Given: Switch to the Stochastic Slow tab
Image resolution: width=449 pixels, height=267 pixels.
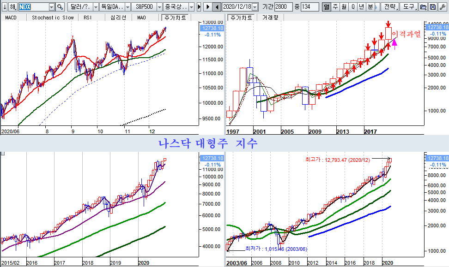Looking at the screenshot, I should pos(53,18).
